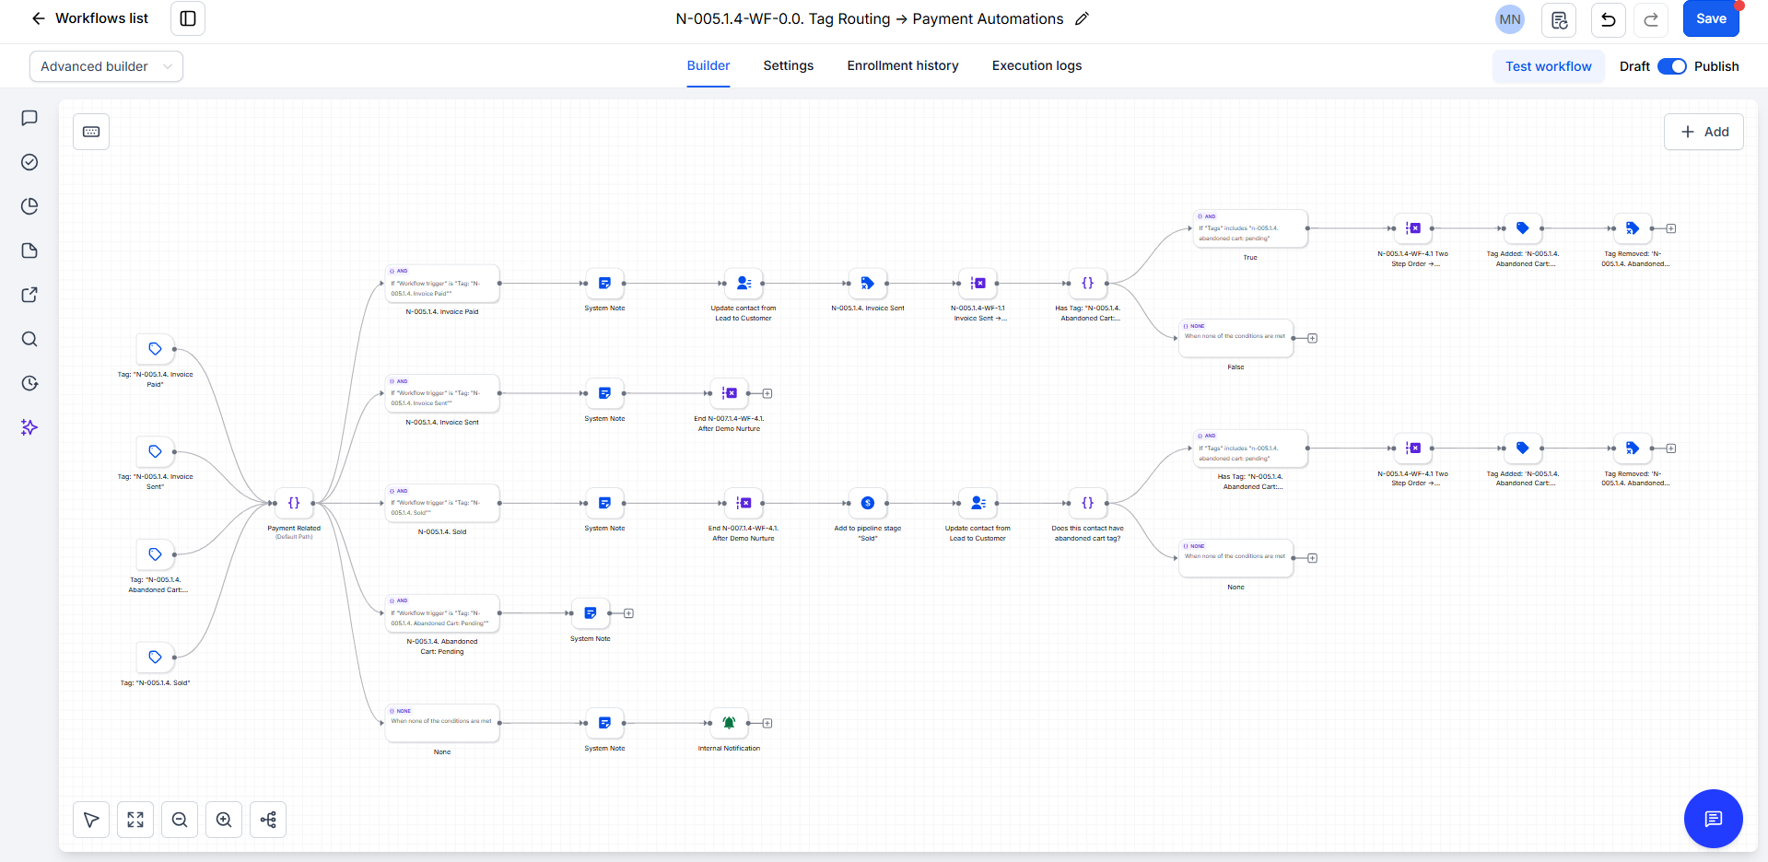Screen dimensions: 1768x862
Task: Switch to the Builder tab
Action: coord(708,65)
